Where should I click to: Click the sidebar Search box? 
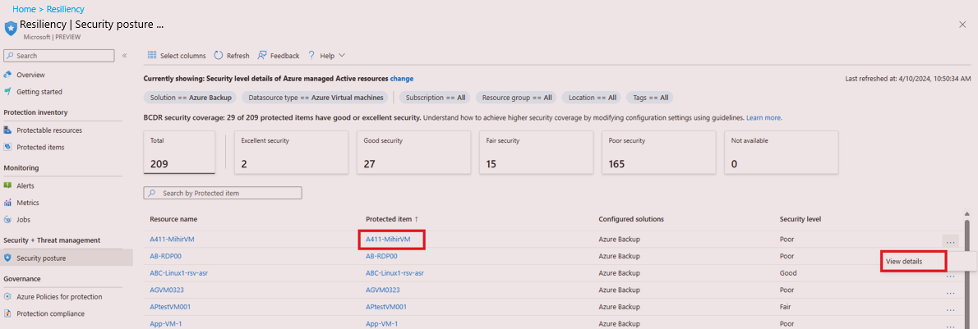pyautogui.click(x=59, y=56)
